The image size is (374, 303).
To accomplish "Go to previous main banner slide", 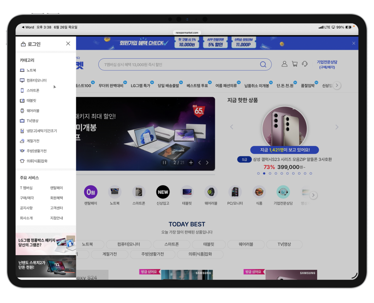I will tap(200, 163).
